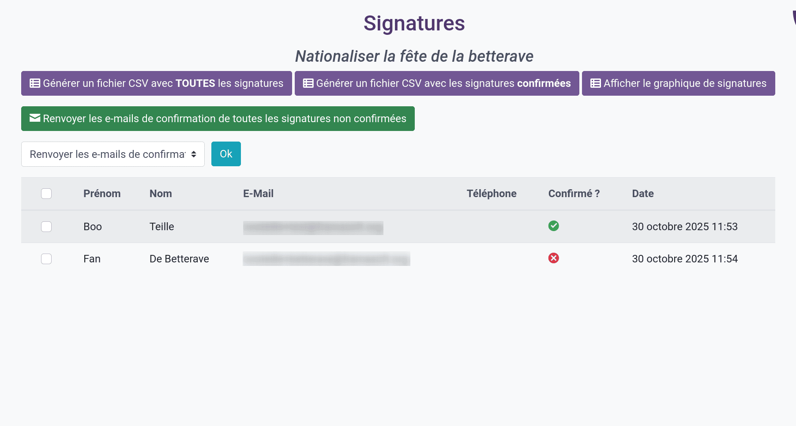Click the green confirmed checkmark for Boo Teille
Image resolution: width=796 pixels, height=426 pixels.
pyautogui.click(x=553, y=226)
